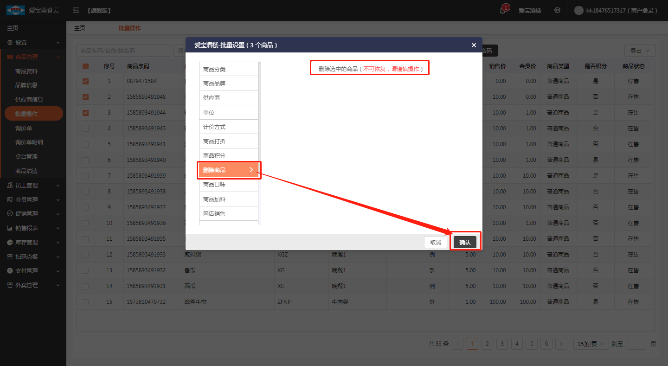The width and height of the screenshot is (668, 366).
Task: Click the 确认 confirm button
Action: pyautogui.click(x=465, y=242)
